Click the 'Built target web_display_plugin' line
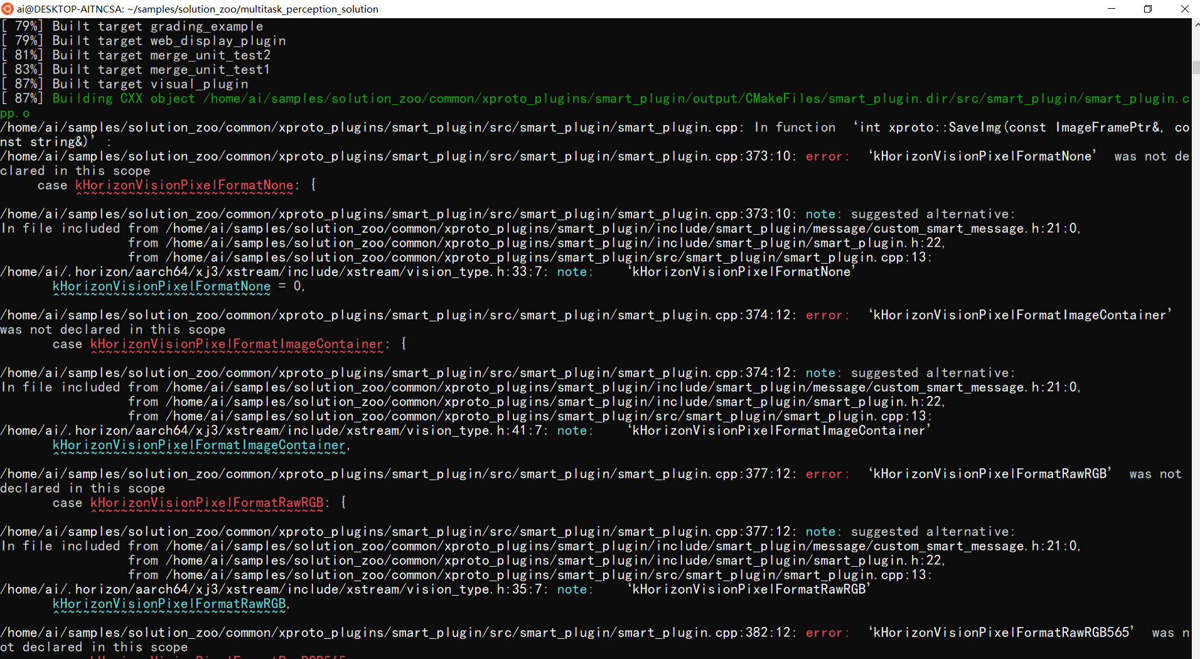The height and width of the screenshot is (659, 1200). [x=169, y=41]
